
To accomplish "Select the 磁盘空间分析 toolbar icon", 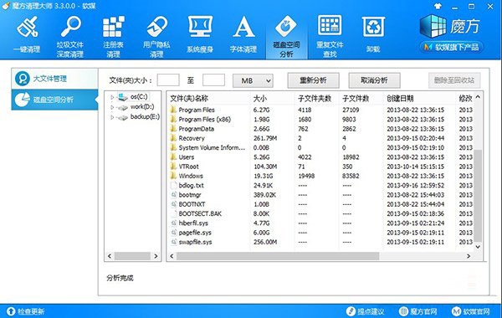I will point(286,37).
